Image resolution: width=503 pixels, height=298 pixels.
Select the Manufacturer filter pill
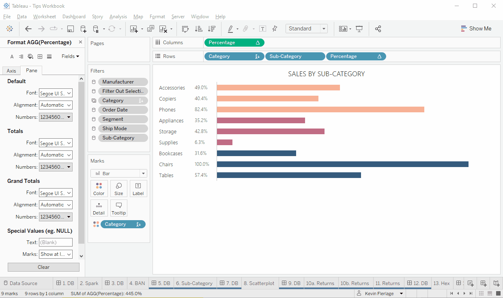(123, 82)
